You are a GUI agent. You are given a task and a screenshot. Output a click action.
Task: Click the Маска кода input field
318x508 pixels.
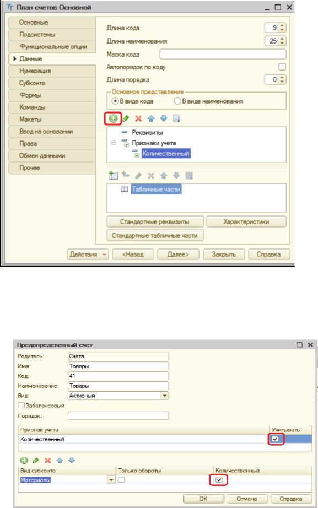coord(223,54)
